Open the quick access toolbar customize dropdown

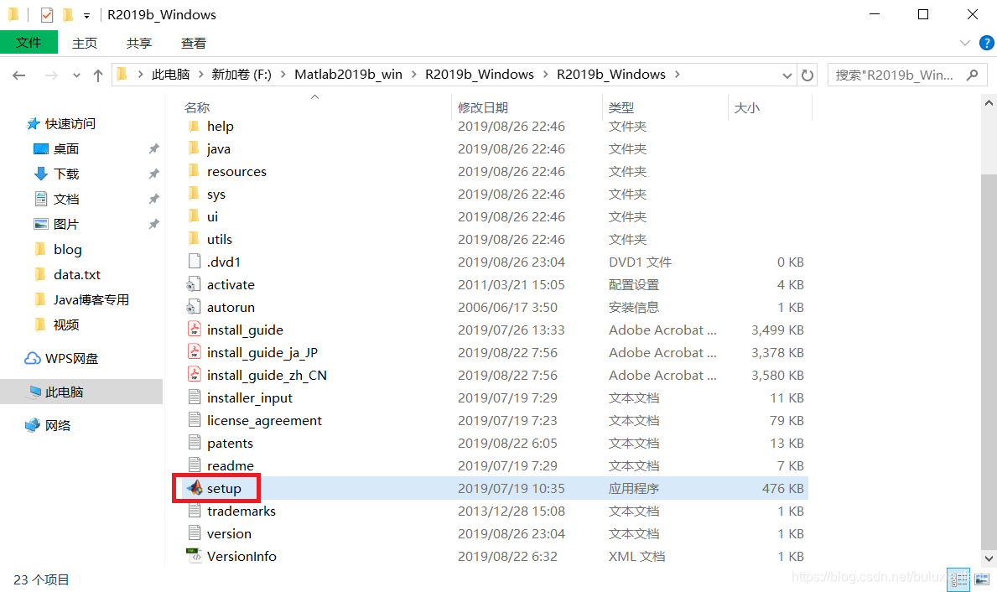pos(86,15)
